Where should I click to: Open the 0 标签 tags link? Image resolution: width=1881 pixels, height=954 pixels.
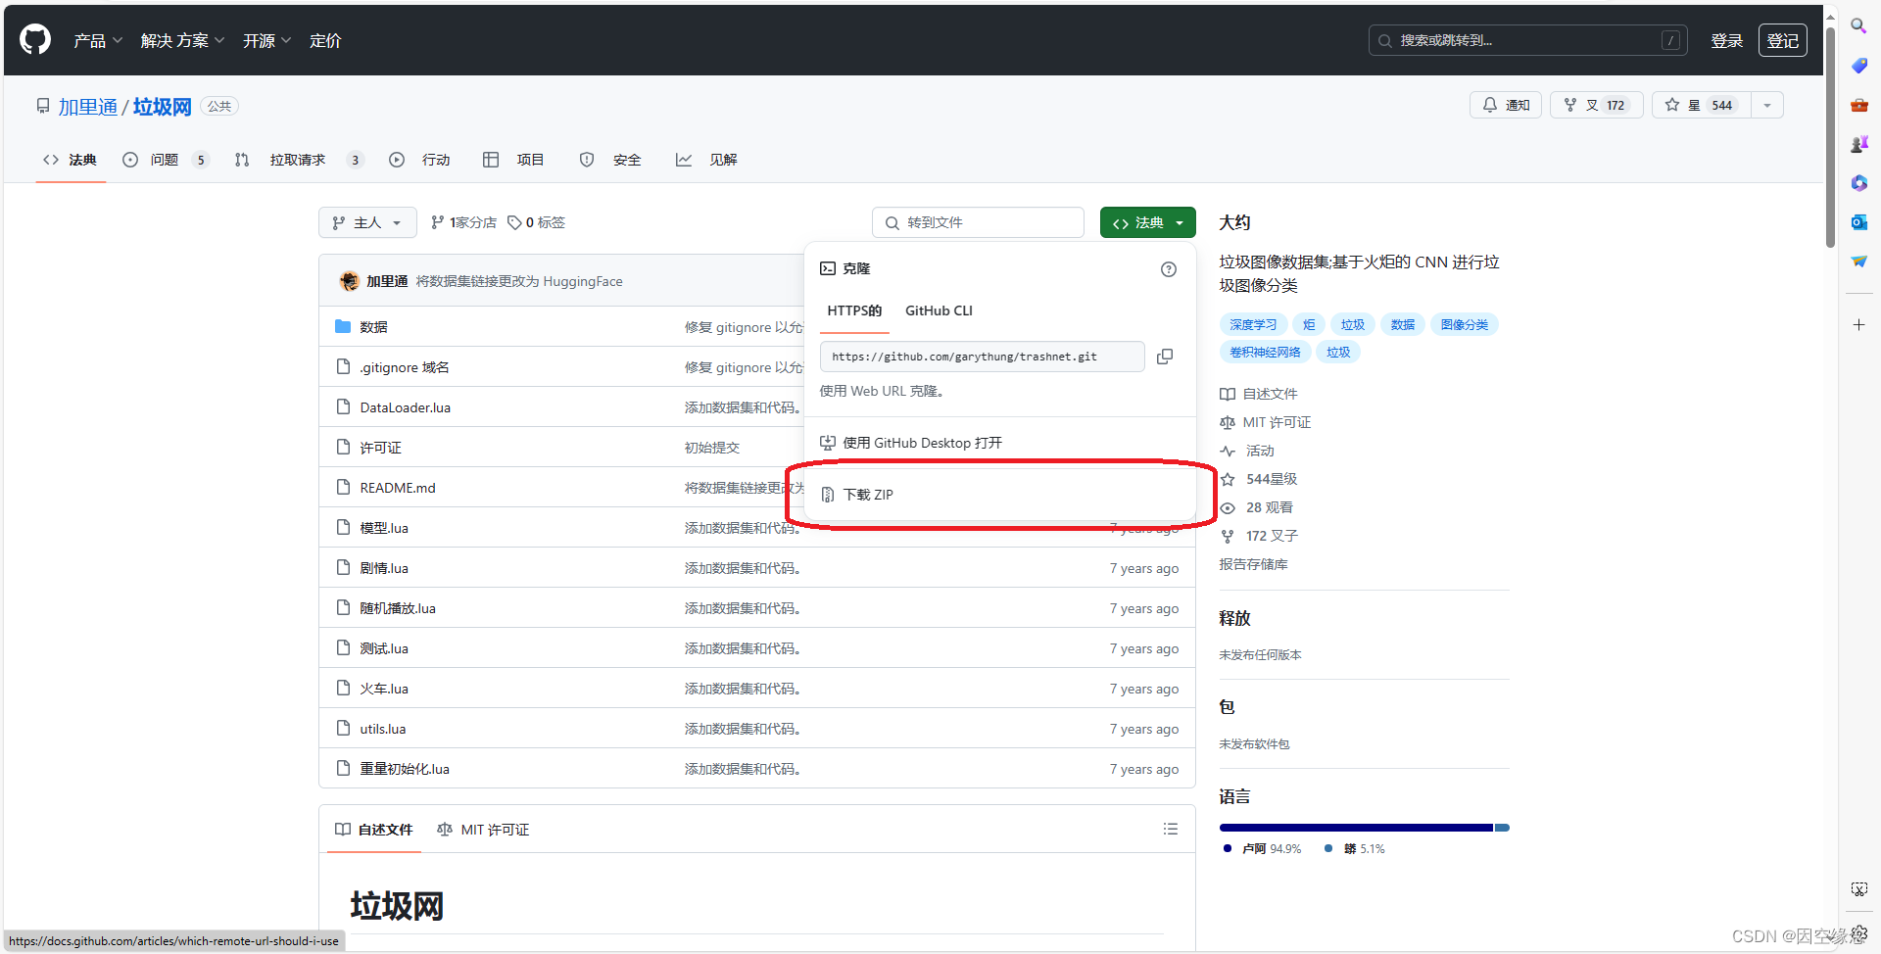click(536, 222)
